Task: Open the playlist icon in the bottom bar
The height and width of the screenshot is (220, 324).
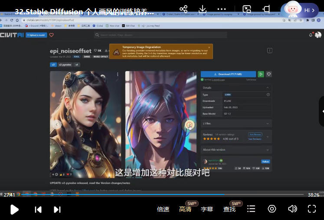Action: (x=251, y=209)
